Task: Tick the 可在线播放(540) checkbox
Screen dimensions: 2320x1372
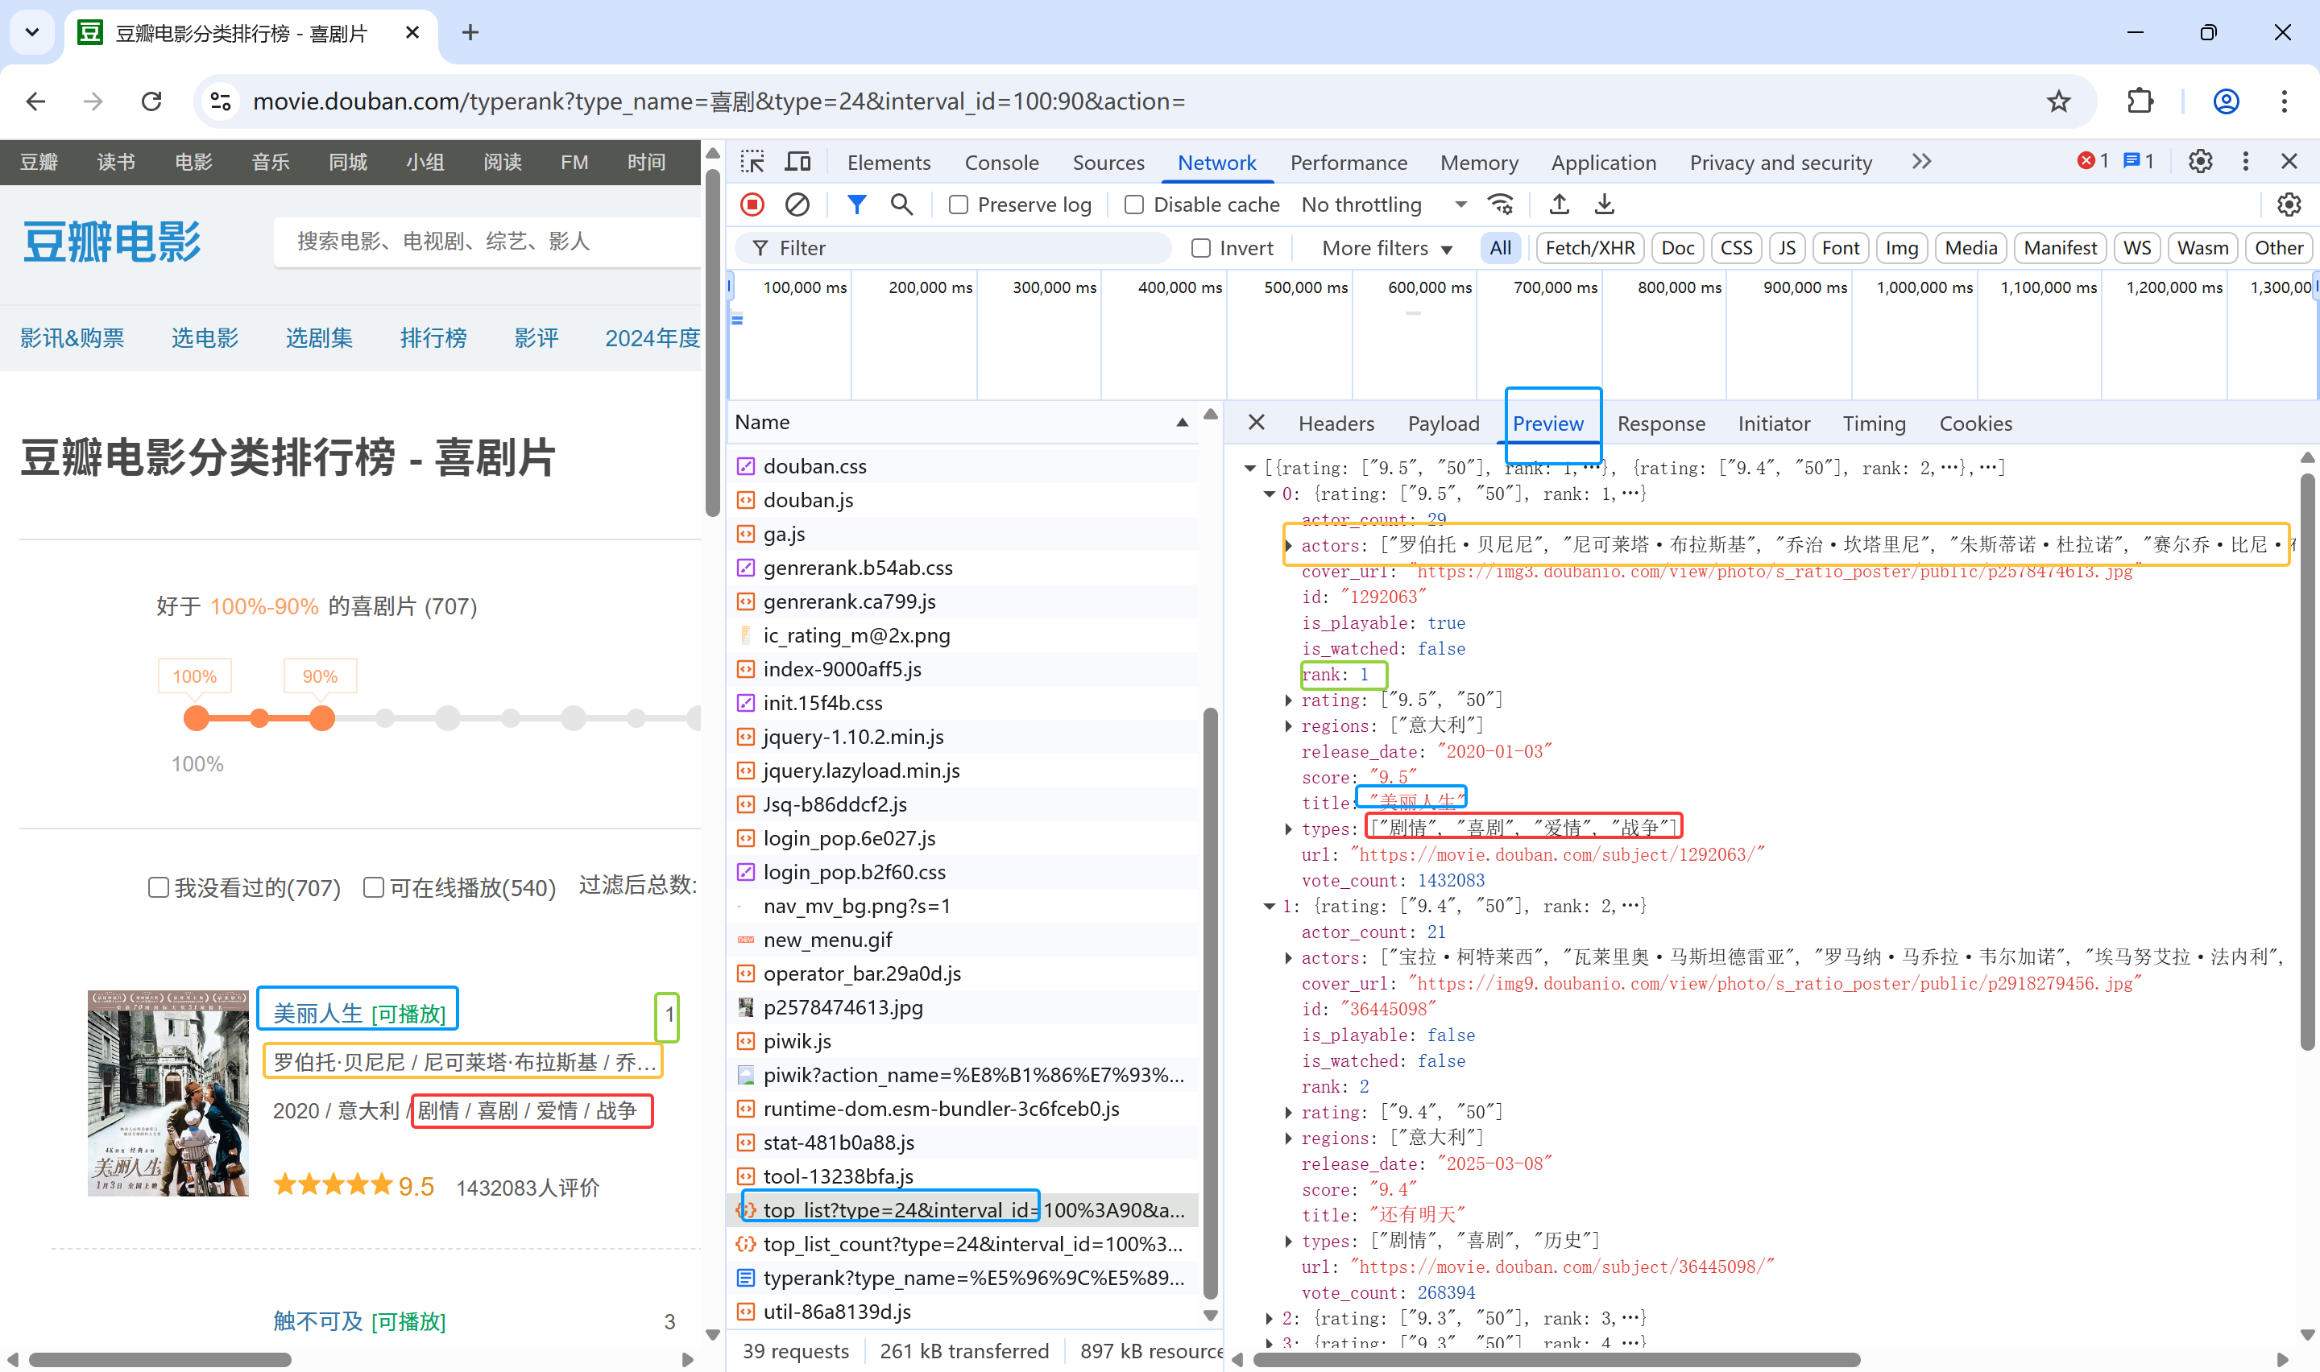Action: (374, 887)
